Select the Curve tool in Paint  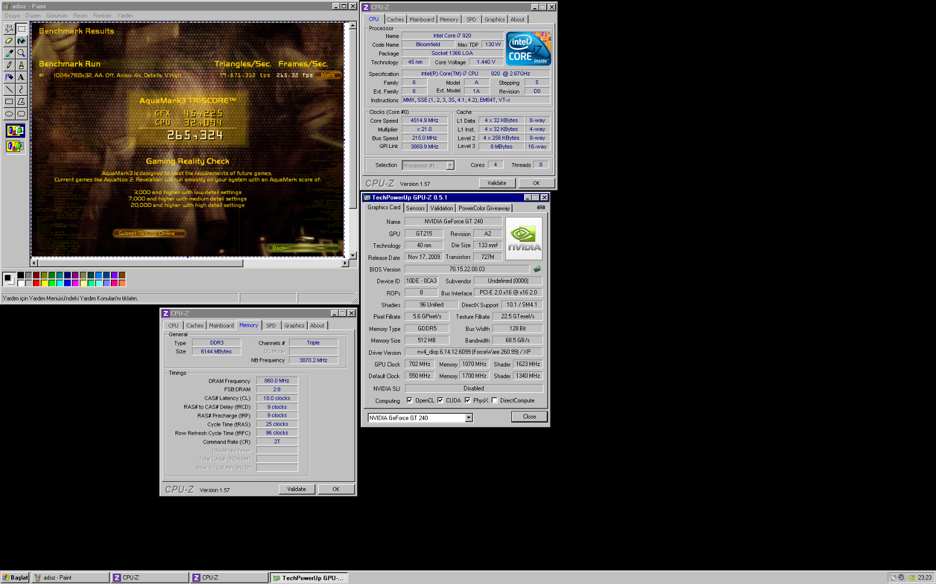[x=21, y=89]
